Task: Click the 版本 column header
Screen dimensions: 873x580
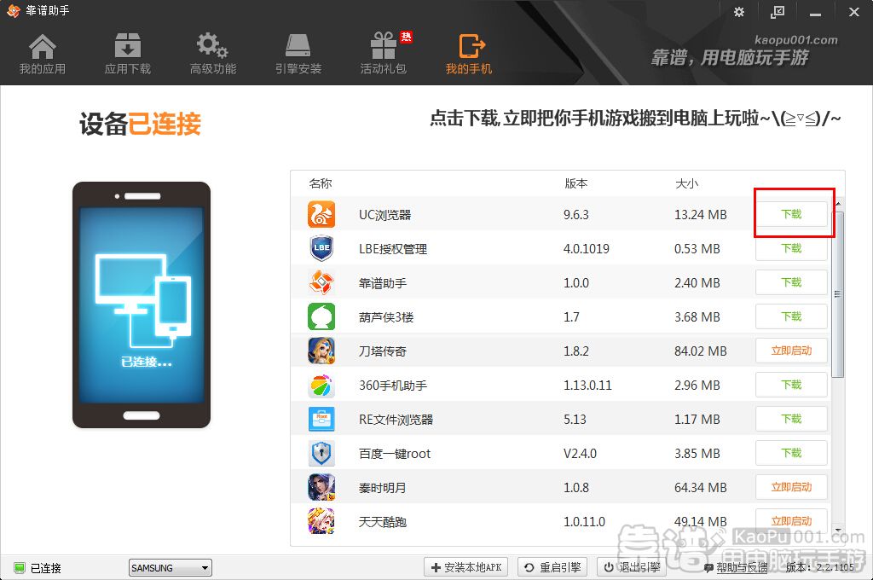Action: point(575,183)
